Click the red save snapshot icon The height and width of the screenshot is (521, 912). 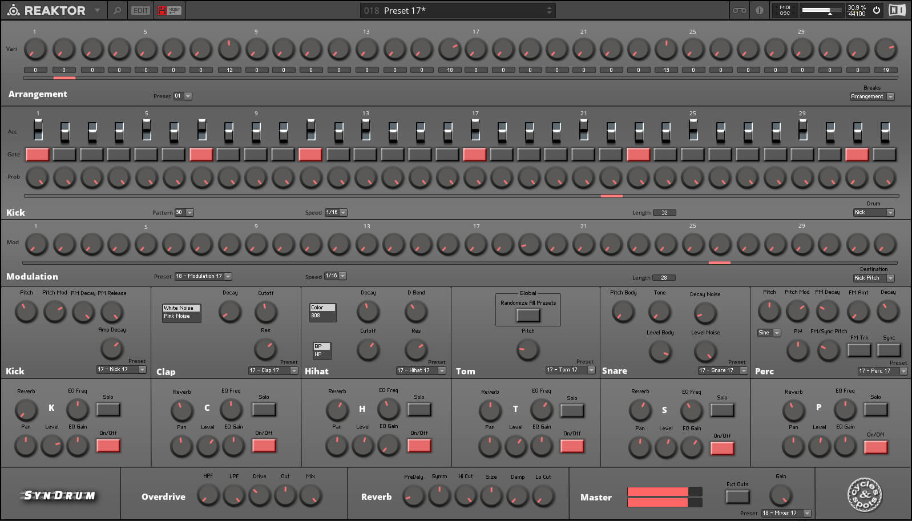pos(162,10)
